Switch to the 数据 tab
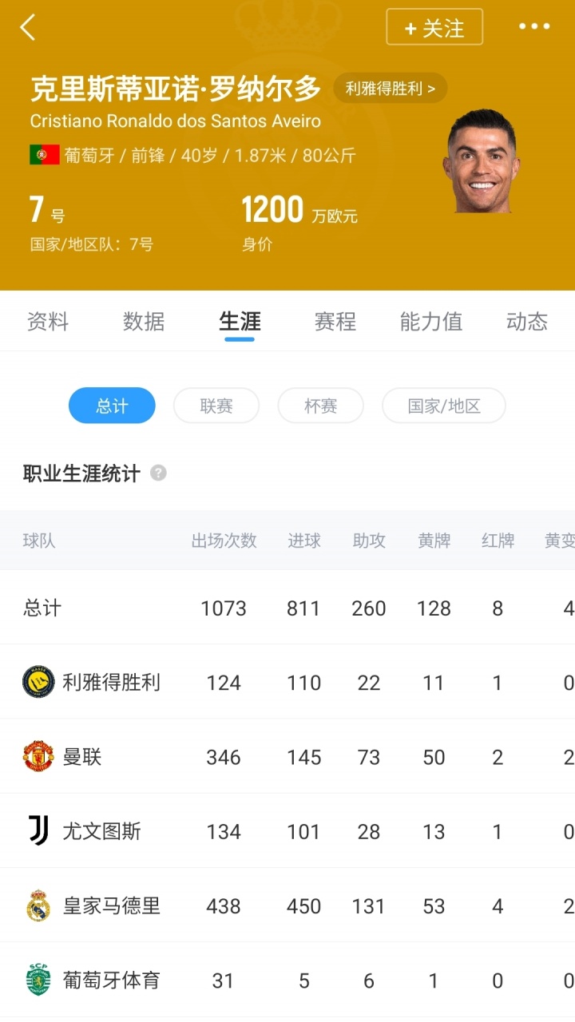This screenshot has width=575, height=1022. coord(144,321)
